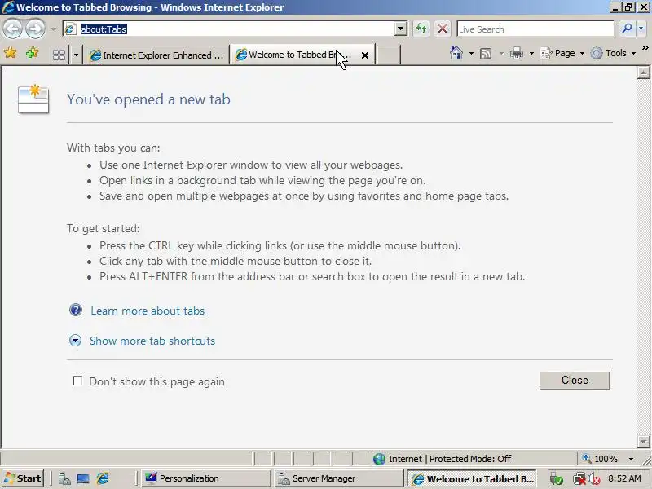Click the Welcome to Tabbed B... taskbar button

(x=472, y=479)
